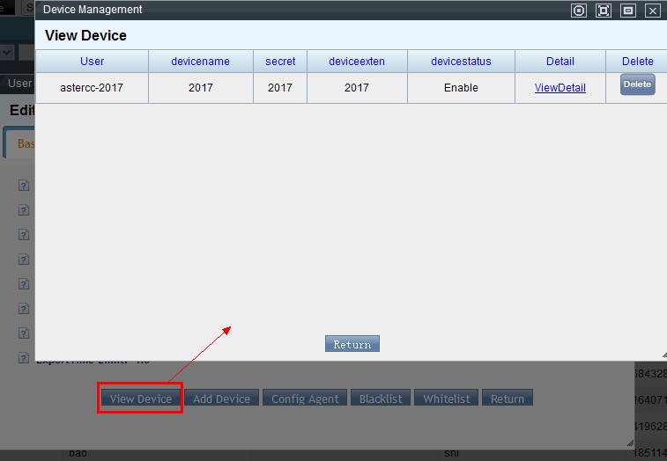Screen dimensions: 667x461
Task: Click the Return button beside Whitelist
Action: (508, 399)
